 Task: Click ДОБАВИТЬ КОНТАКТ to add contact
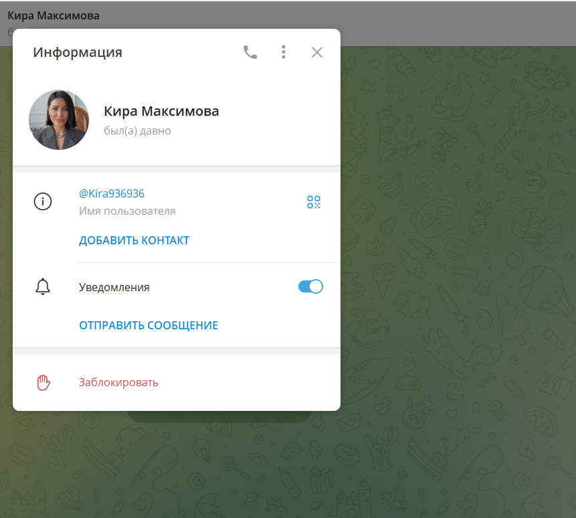pos(134,240)
